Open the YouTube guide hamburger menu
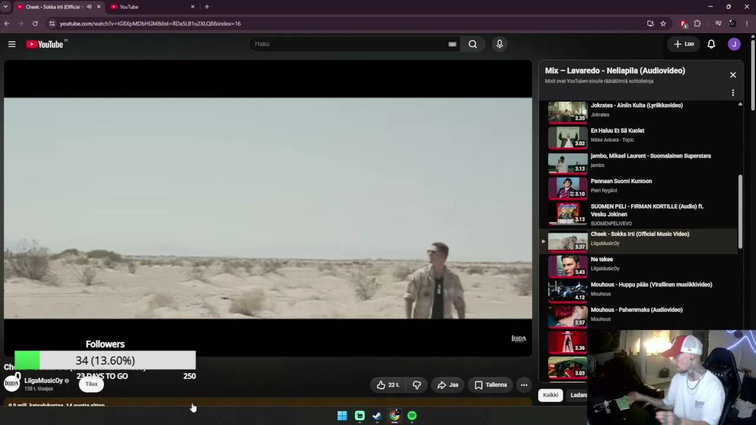 [x=12, y=44]
